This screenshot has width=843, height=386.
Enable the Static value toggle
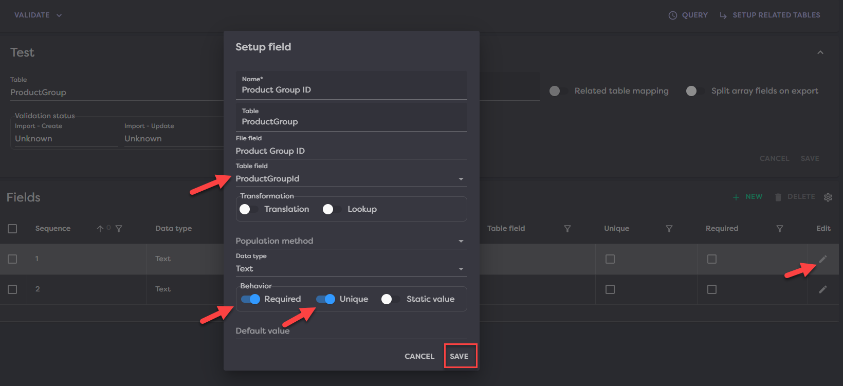tap(391, 299)
